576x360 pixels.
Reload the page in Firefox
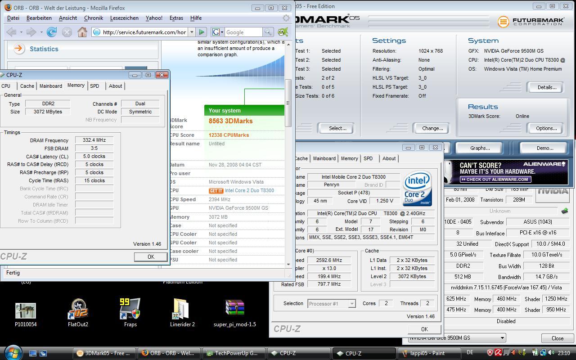click(51, 32)
